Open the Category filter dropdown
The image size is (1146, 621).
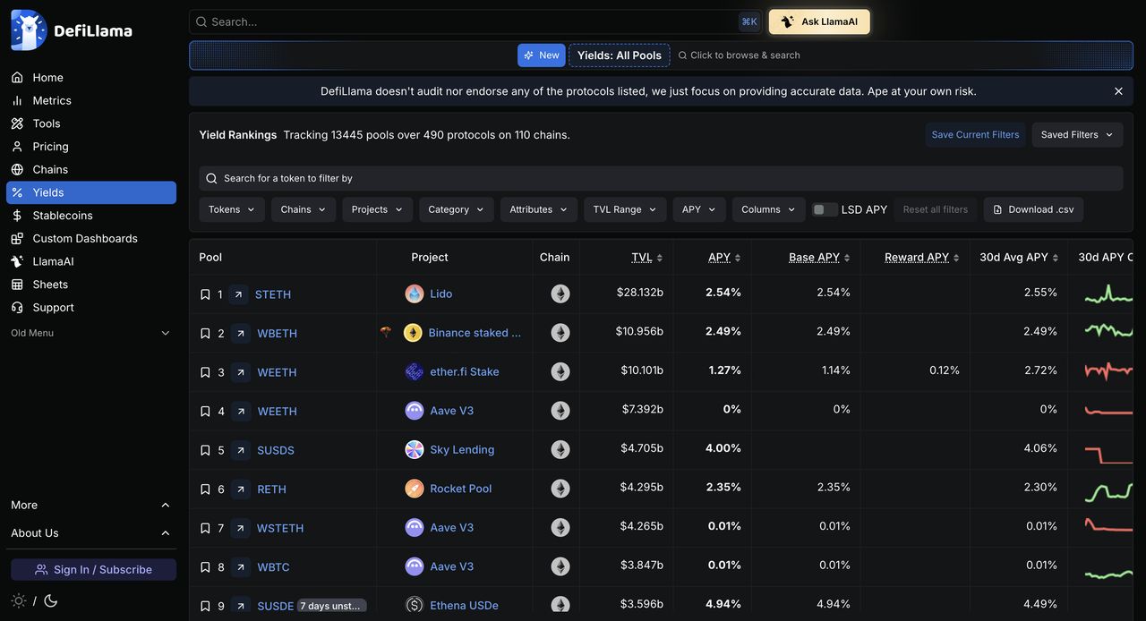[457, 209]
